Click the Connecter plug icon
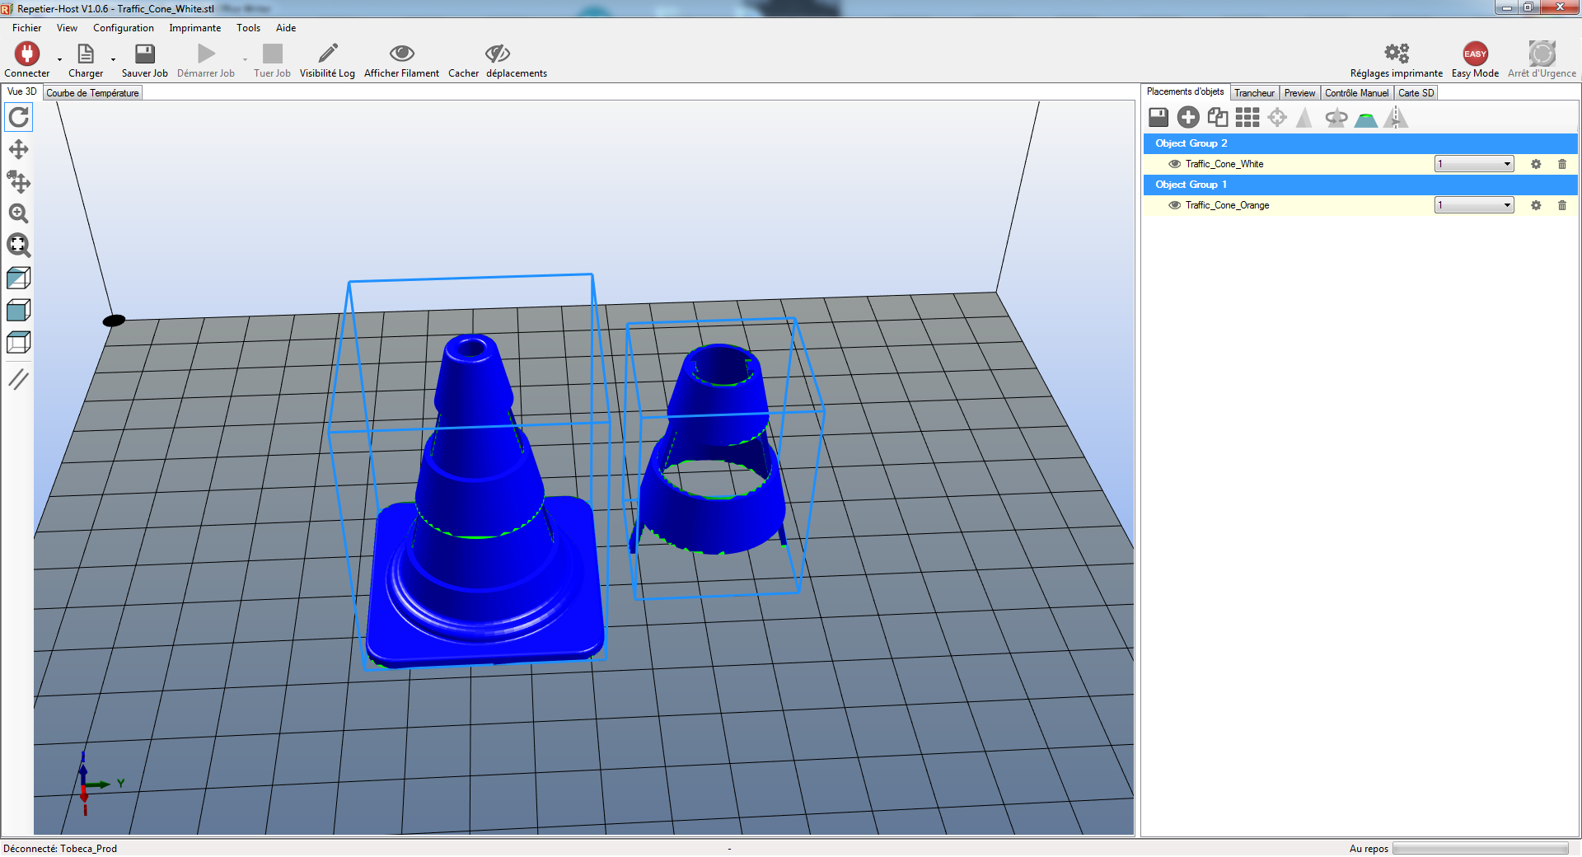This screenshot has height=857, width=1582. tap(27, 54)
